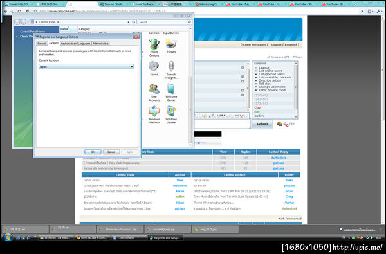
Task: Open User Accounts icon in Control Panel
Action: (154, 93)
